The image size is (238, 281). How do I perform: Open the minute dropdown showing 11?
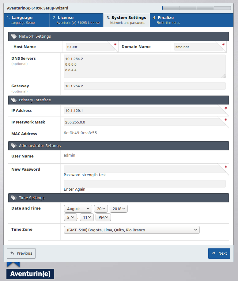point(87,217)
